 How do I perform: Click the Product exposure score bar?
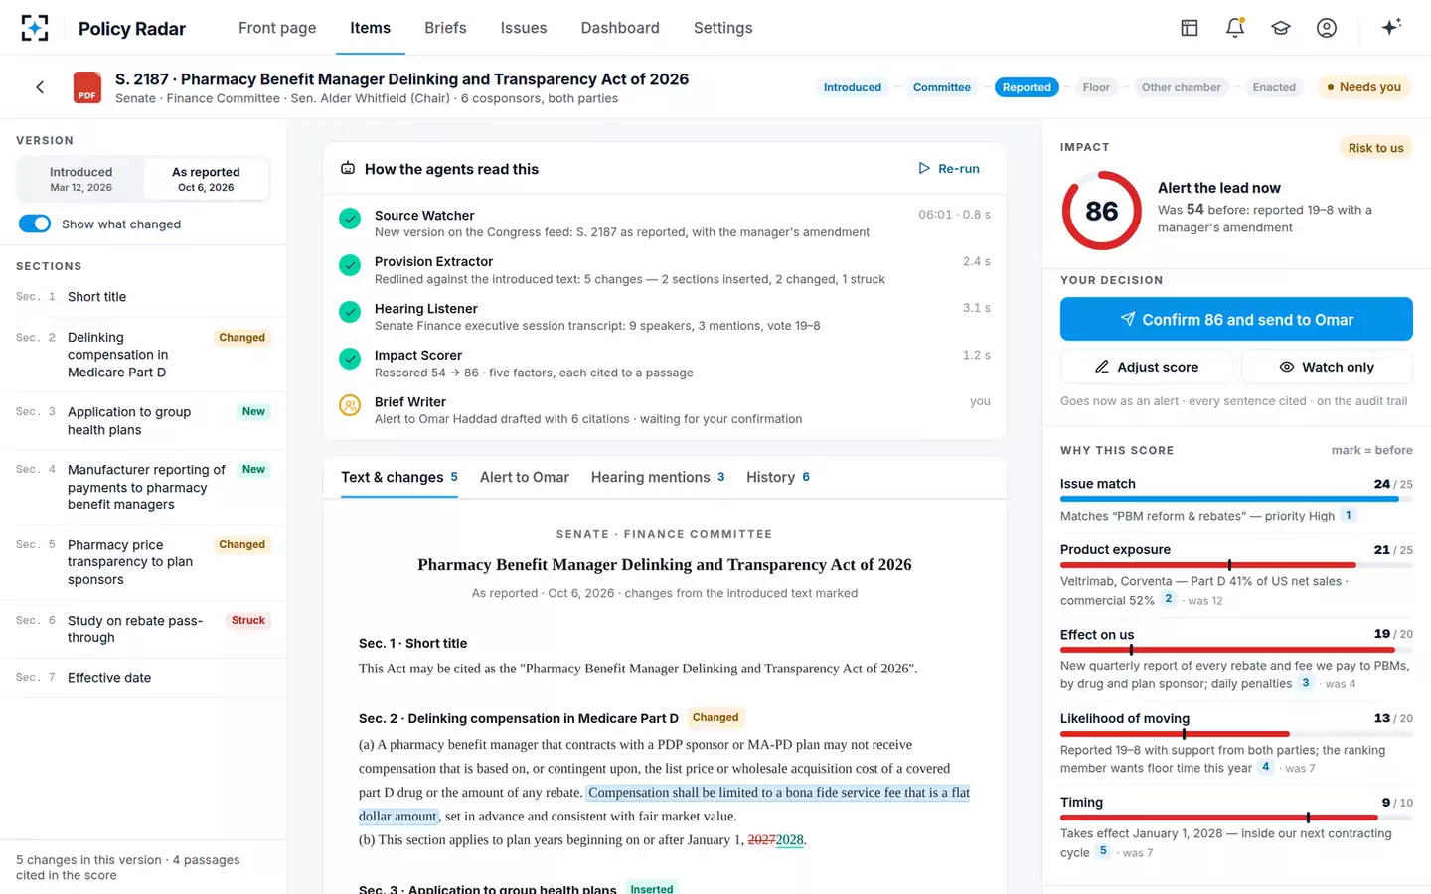click(1236, 565)
